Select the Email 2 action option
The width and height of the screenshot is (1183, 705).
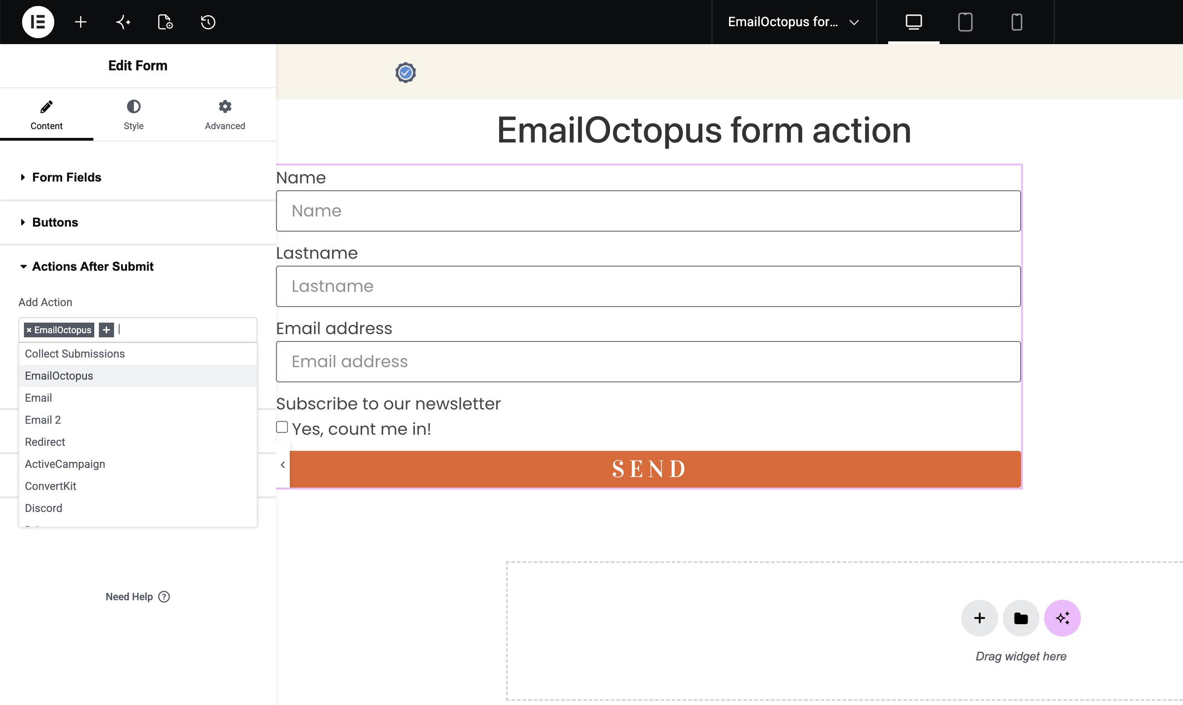click(x=138, y=420)
